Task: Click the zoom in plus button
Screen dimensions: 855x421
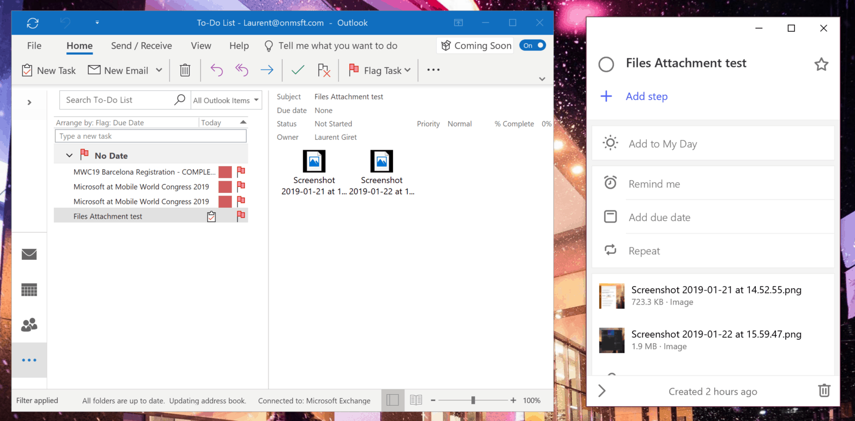Action: pyautogui.click(x=513, y=401)
